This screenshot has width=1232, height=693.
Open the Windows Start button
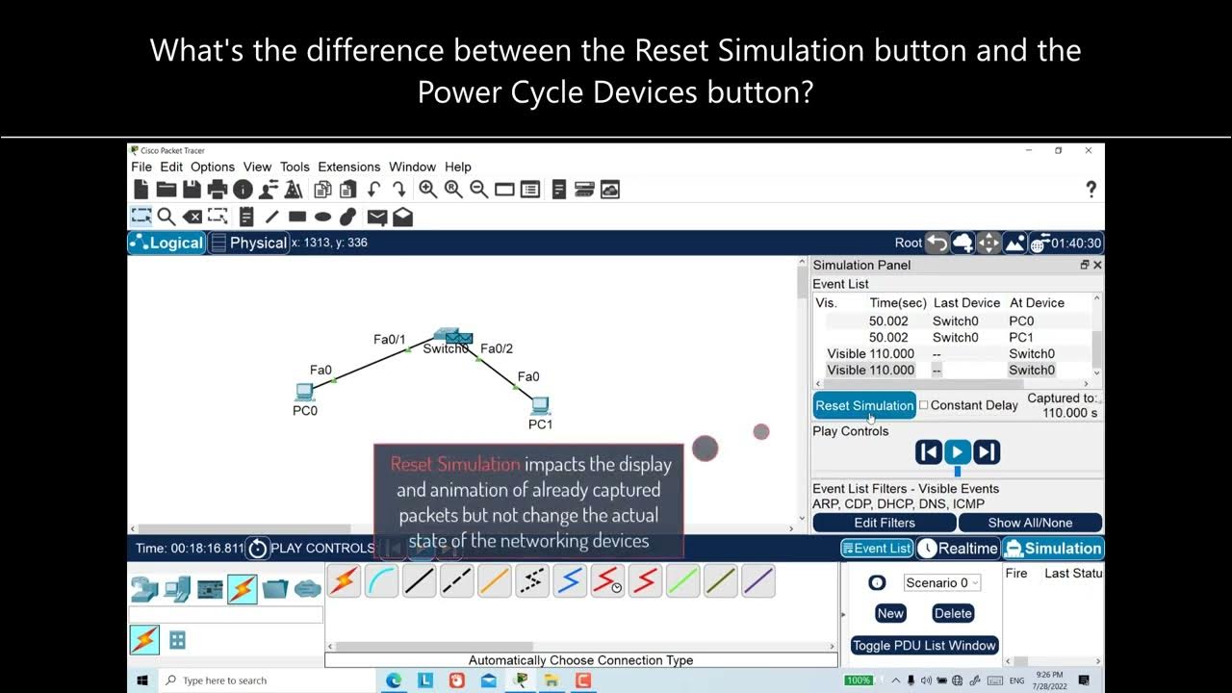142,680
